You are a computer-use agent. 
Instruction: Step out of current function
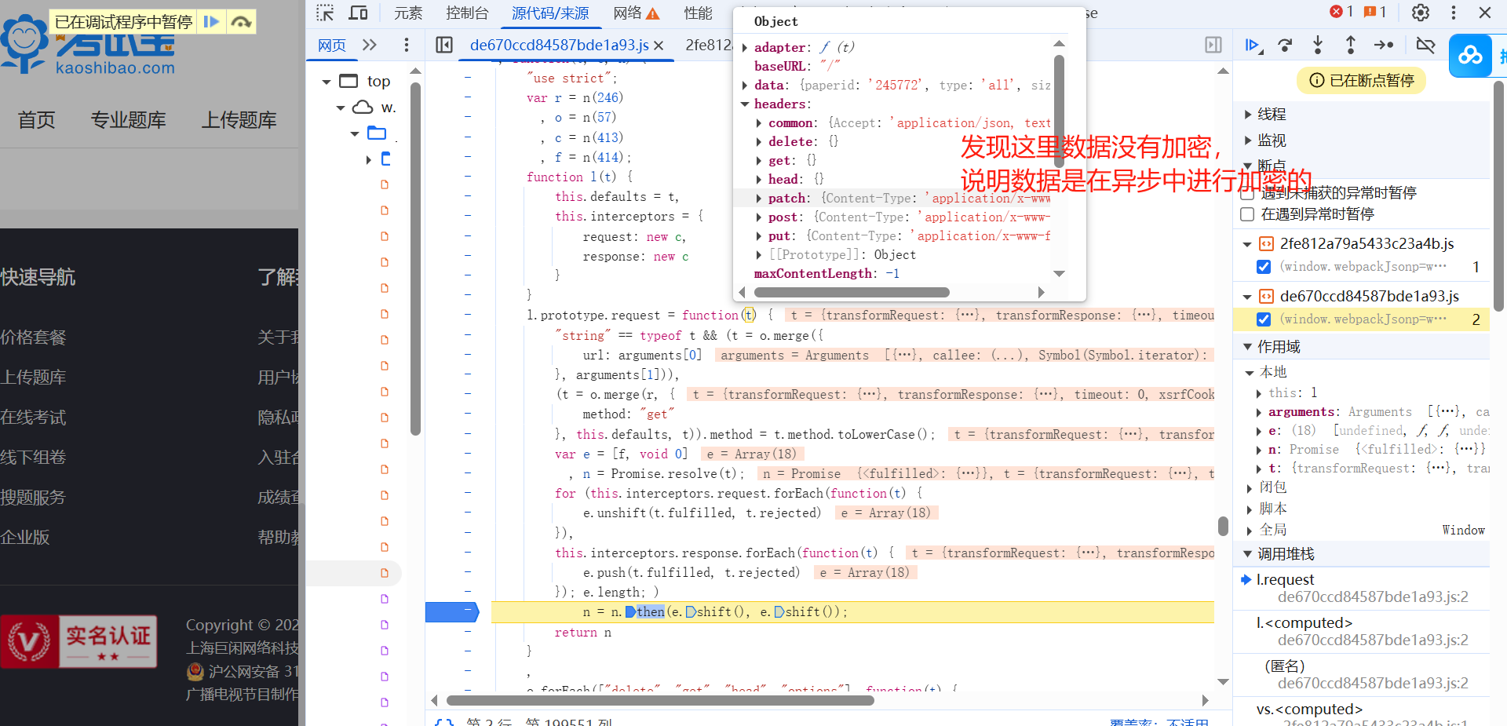(1351, 45)
